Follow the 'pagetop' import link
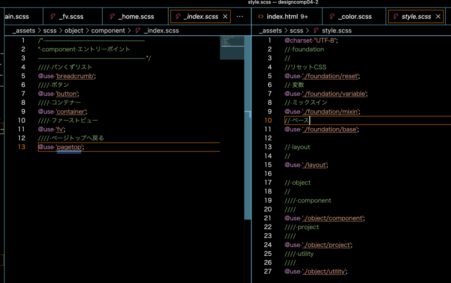Image resolution: width=451 pixels, height=283 pixels. 69,147
